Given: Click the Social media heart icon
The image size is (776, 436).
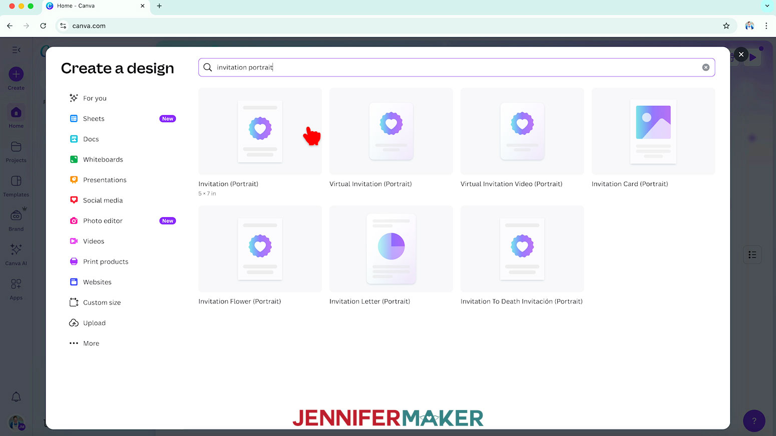Looking at the screenshot, I should [x=74, y=200].
